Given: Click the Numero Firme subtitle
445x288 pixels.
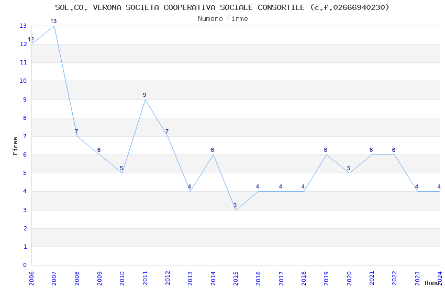Looking at the screenshot, I should 223,19.
